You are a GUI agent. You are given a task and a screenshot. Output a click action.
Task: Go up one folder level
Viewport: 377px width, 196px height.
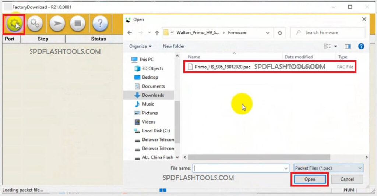(x=157, y=33)
